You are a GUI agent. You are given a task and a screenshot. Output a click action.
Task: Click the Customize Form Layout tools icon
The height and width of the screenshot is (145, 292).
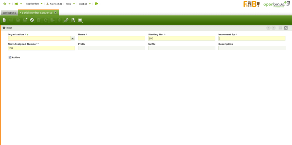coord(73,20)
